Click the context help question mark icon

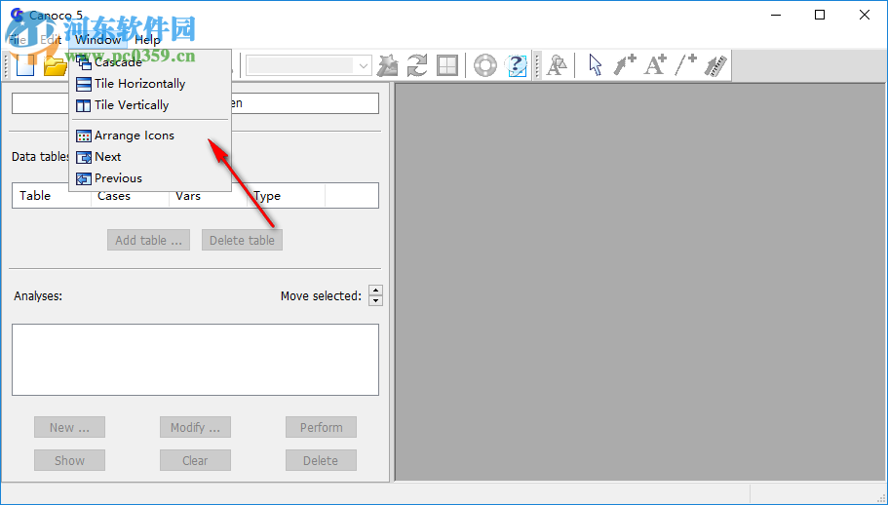(516, 65)
